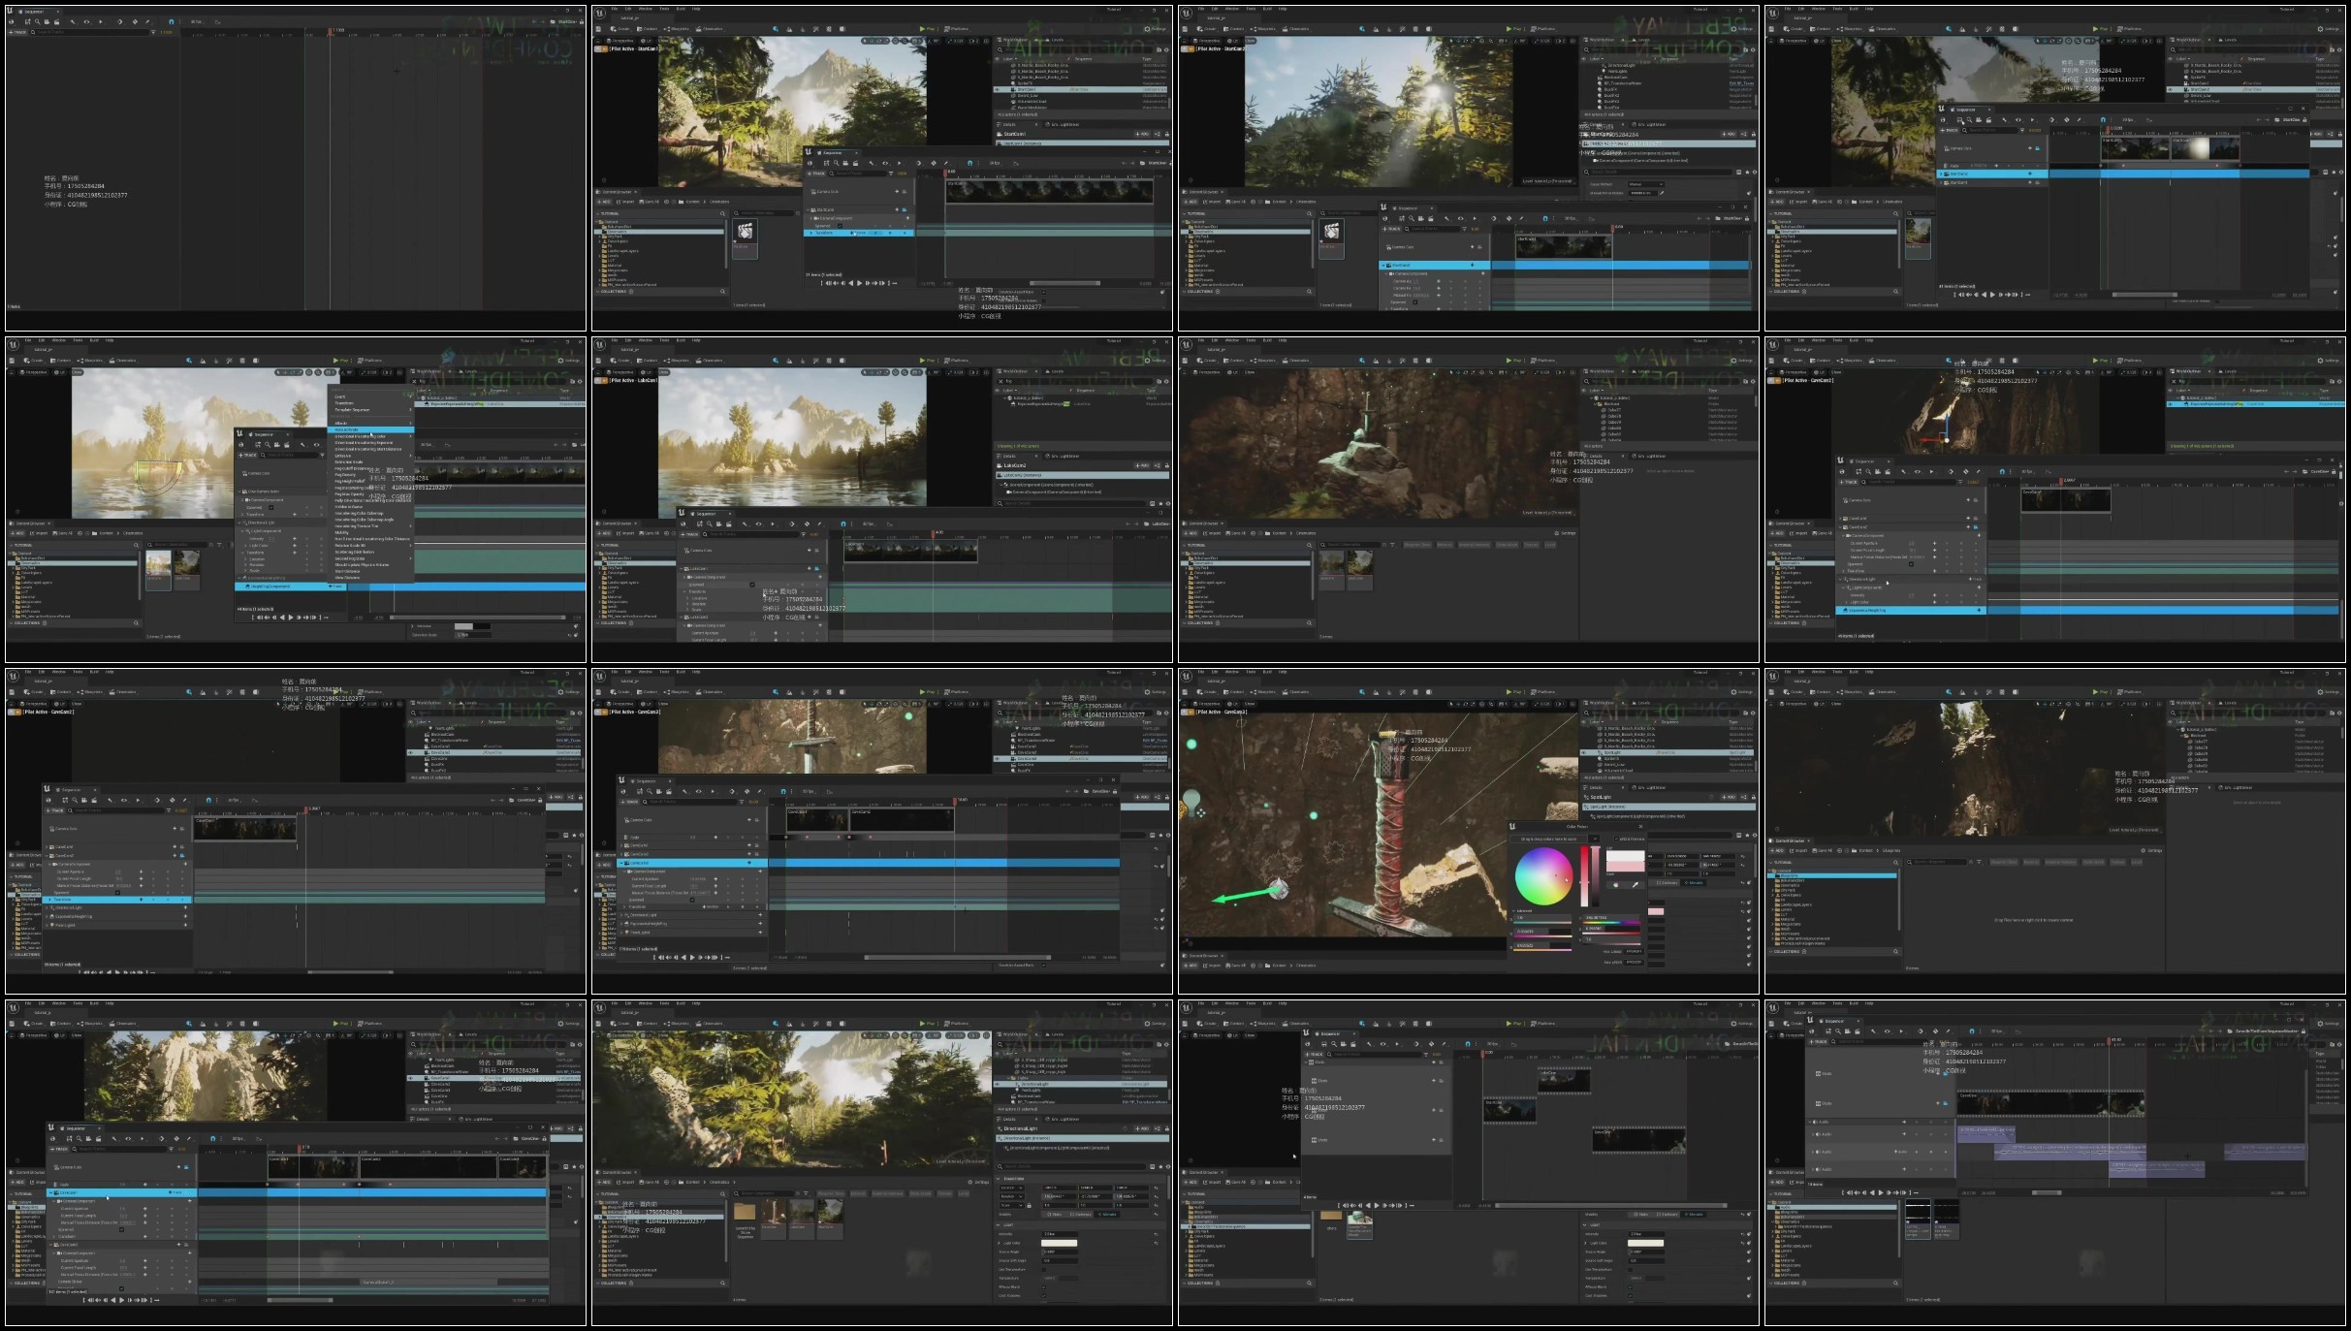Open the Tools menu in the StartCam1 frame
The width and height of the screenshot is (2351, 1331).
coord(664,9)
